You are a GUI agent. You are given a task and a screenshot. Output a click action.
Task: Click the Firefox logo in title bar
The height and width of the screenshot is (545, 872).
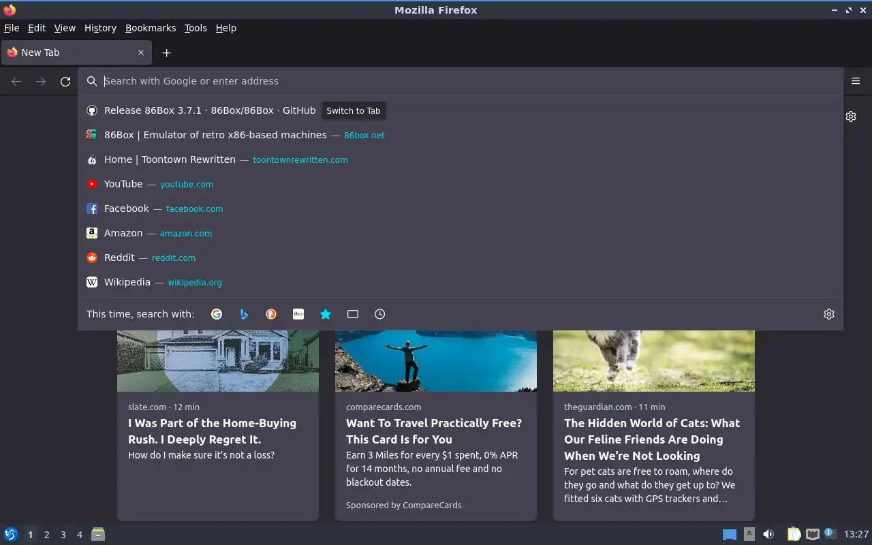[x=10, y=10]
